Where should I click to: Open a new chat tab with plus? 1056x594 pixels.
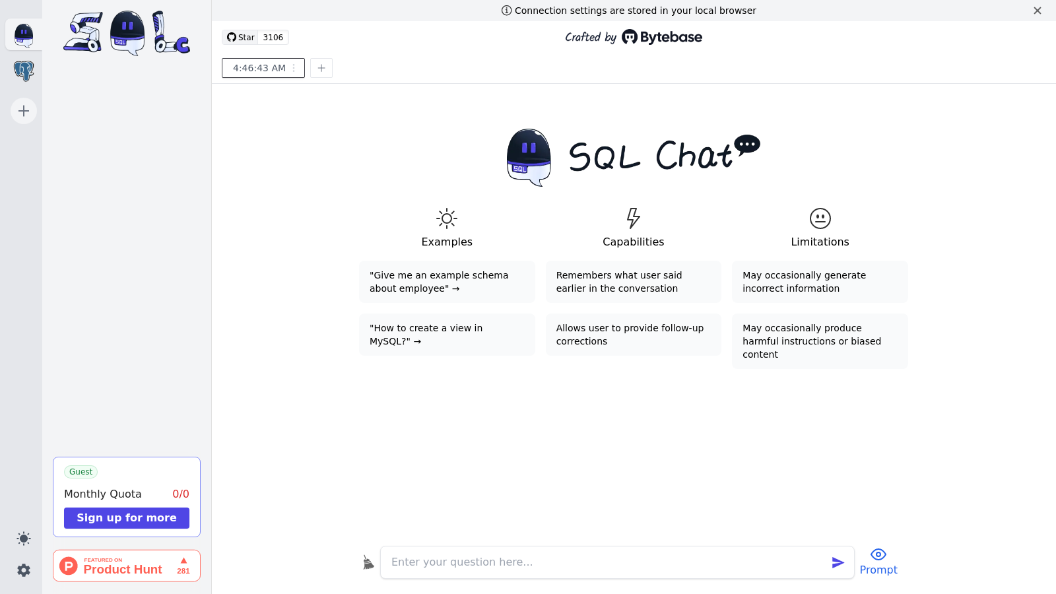click(x=321, y=68)
